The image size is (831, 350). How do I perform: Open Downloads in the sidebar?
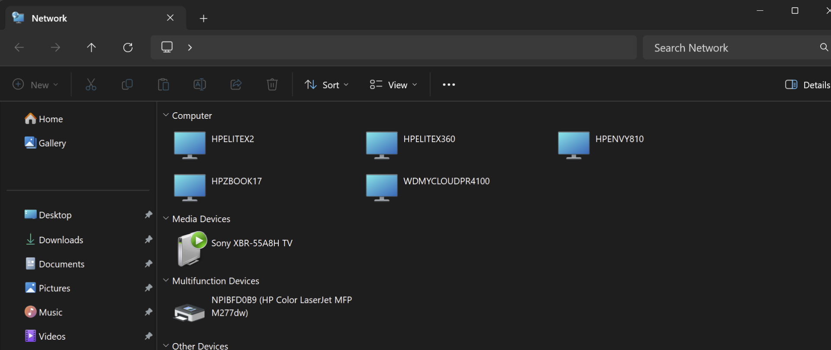pos(54,240)
